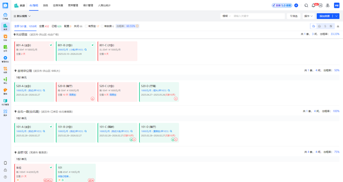Expand the 默认视图 view dropdown
This screenshot has width=343, height=182.
click(22, 16)
